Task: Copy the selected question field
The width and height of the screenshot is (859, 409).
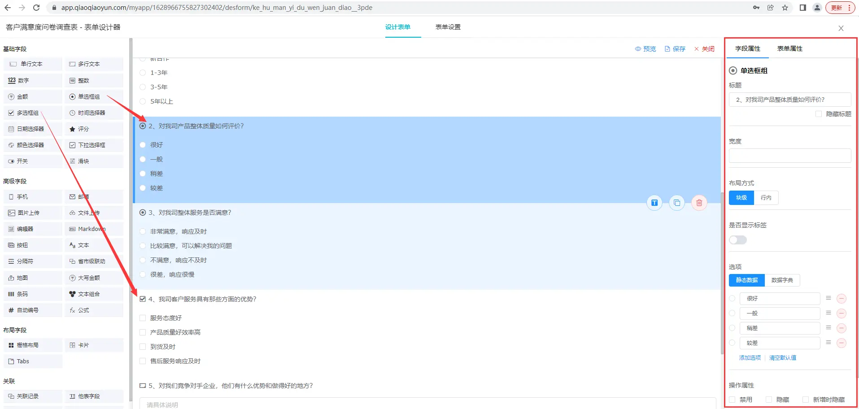Action: (677, 203)
